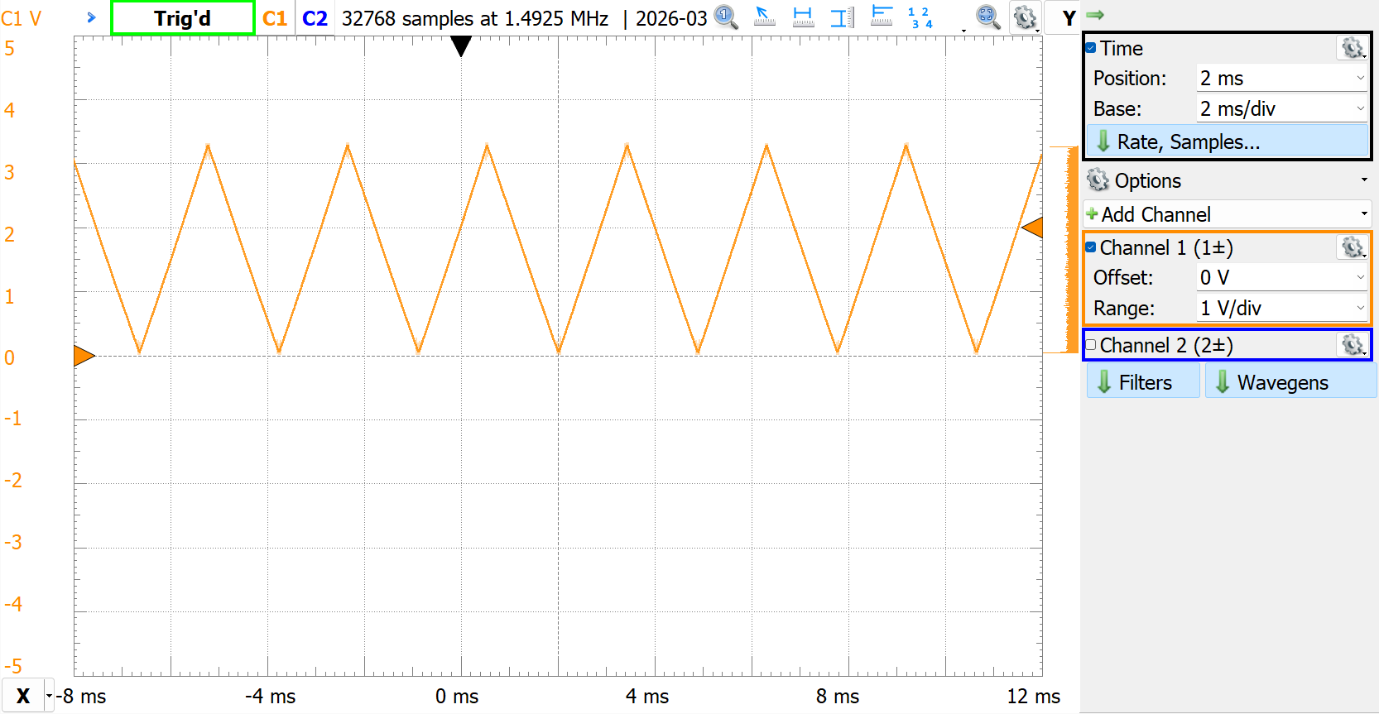Open the Channel 2 gear settings

pos(1353,345)
